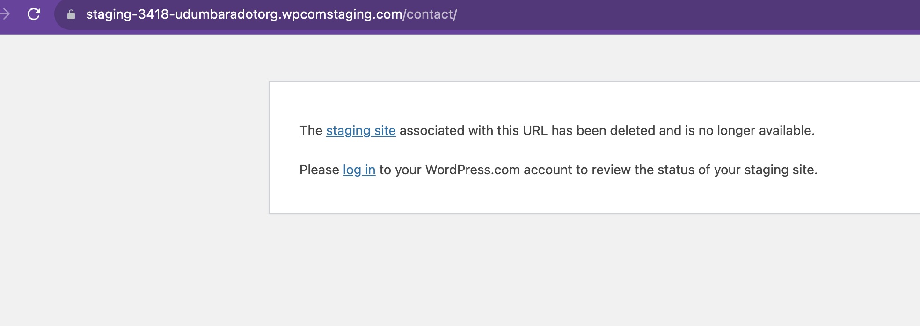Reload the page with the refresh icon
The image size is (920, 326).
34,14
